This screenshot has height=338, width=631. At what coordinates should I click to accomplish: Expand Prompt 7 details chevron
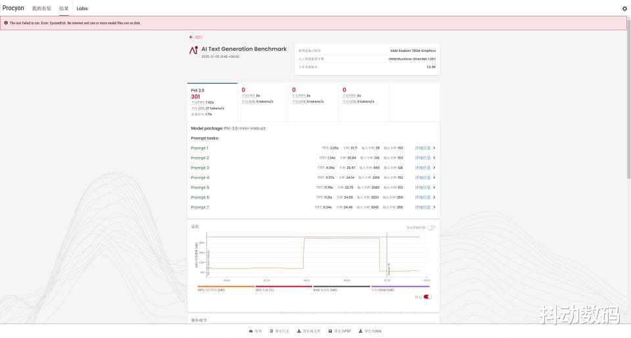click(x=434, y=207)
